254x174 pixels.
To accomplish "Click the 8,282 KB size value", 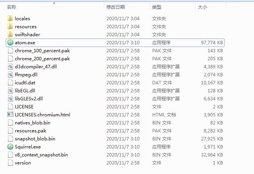I will click(x=213, y=131).
